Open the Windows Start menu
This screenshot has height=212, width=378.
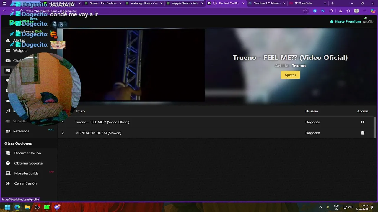point(7,207)
